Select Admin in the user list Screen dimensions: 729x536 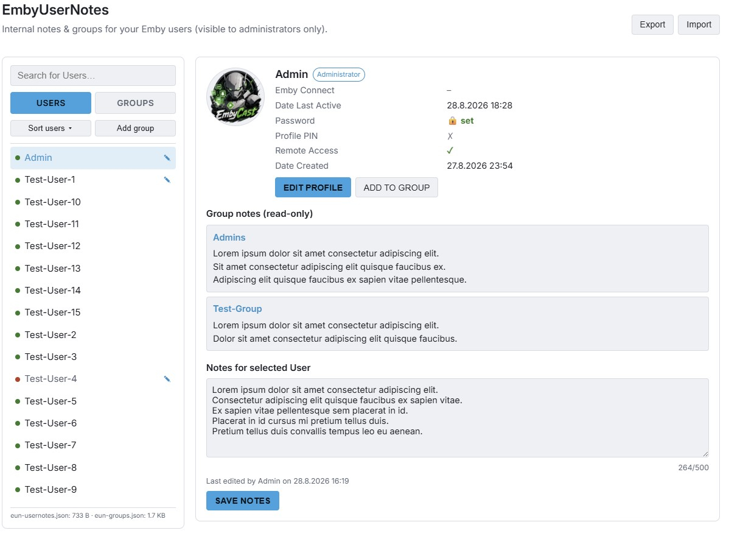pyautogui.click(x=93, y=158)
